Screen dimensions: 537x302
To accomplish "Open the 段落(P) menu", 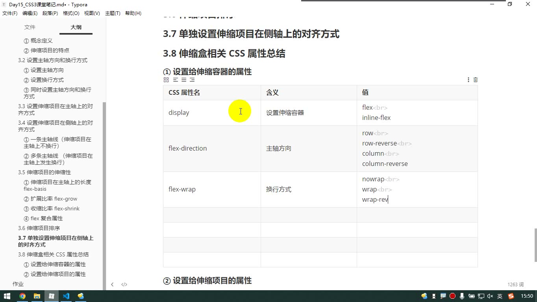I will coord(50,13).
